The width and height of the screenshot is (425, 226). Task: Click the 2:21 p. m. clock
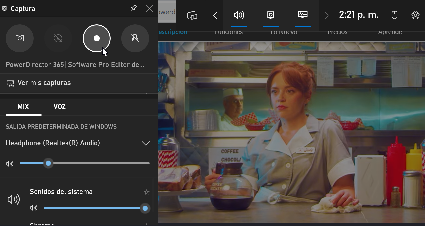[x=359, y=15]
